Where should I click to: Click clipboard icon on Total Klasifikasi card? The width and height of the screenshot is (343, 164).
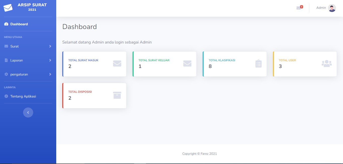(258, 64)
